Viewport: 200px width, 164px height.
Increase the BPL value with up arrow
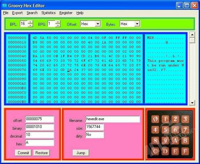[30, 22]
